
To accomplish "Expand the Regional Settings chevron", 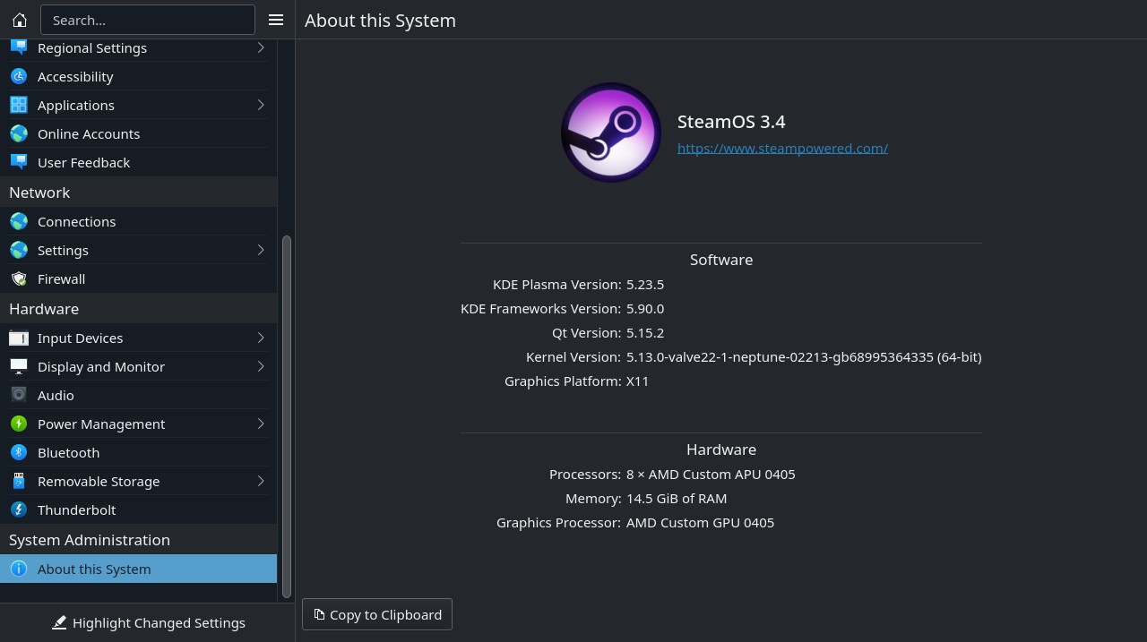I will coord(261,47).
